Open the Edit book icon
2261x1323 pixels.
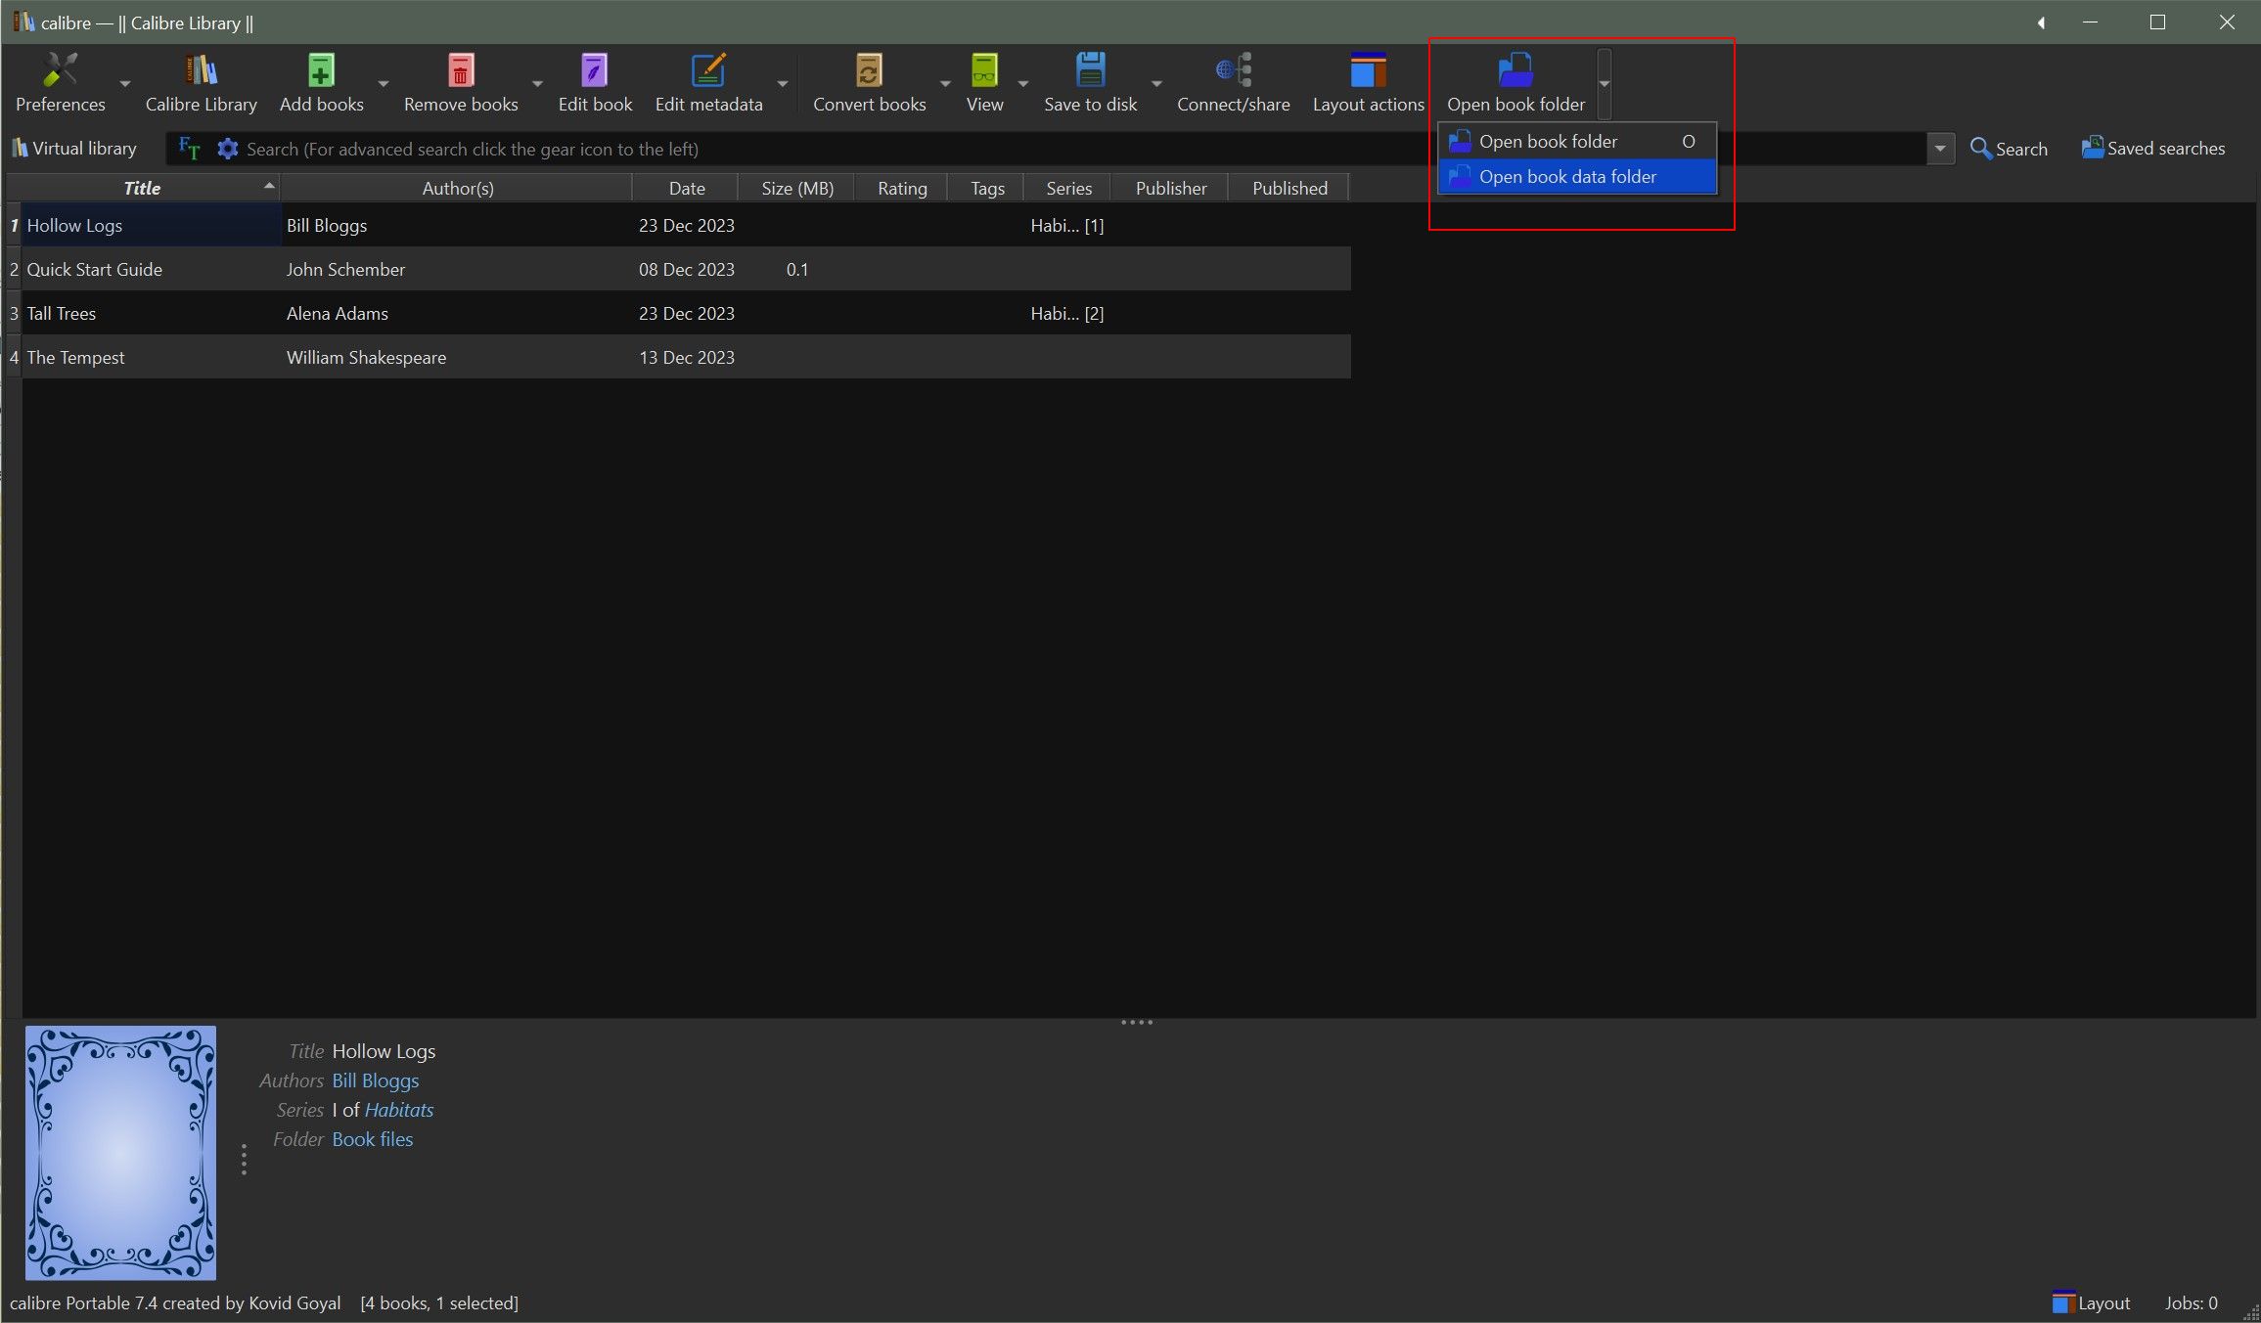coord(594,71)
